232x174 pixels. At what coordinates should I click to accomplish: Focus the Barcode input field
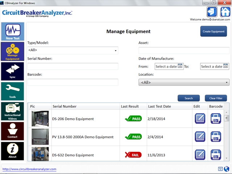(x=73, y=82)
